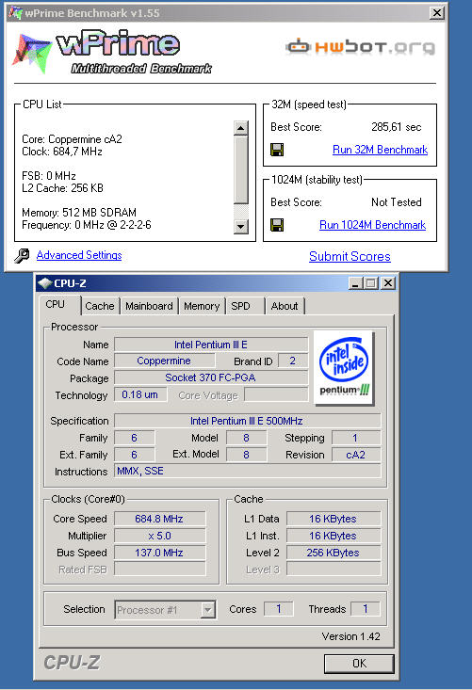The width and height of the screenshot is (472, 690).
Task: Click the Intel Inside Pentium III logo
Action: coord(344,368)
